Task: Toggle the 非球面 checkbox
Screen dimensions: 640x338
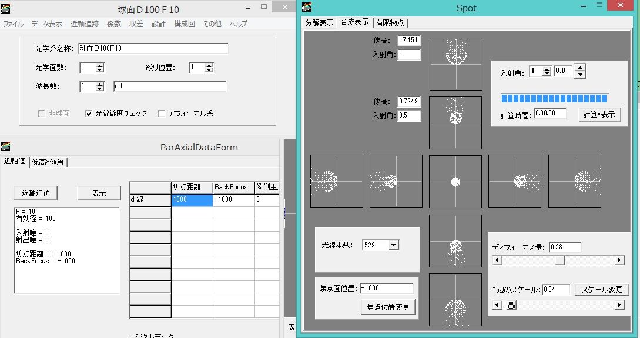Action: coord(42,113)
